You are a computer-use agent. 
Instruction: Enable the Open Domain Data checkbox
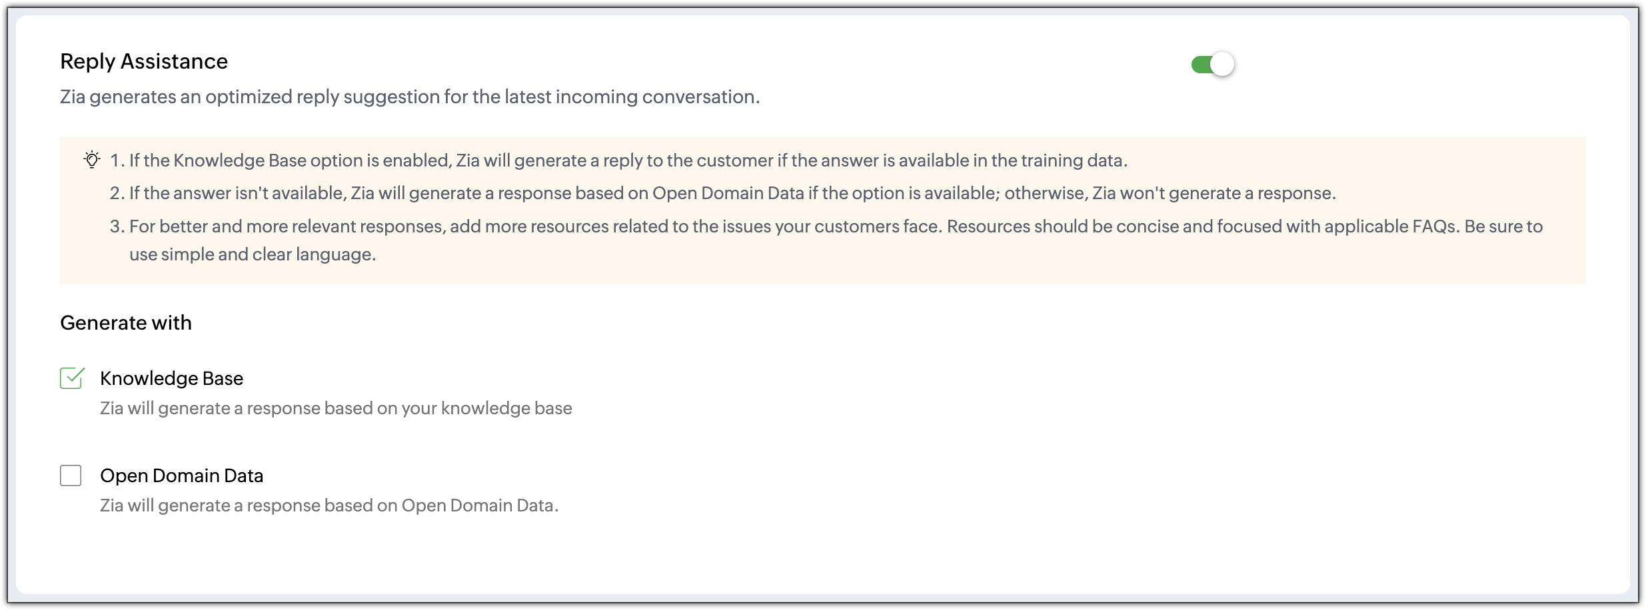point(71,475)
